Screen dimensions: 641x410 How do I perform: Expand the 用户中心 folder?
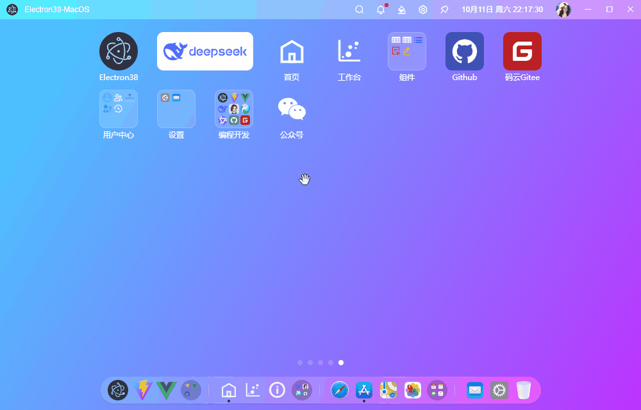[119, 109]
